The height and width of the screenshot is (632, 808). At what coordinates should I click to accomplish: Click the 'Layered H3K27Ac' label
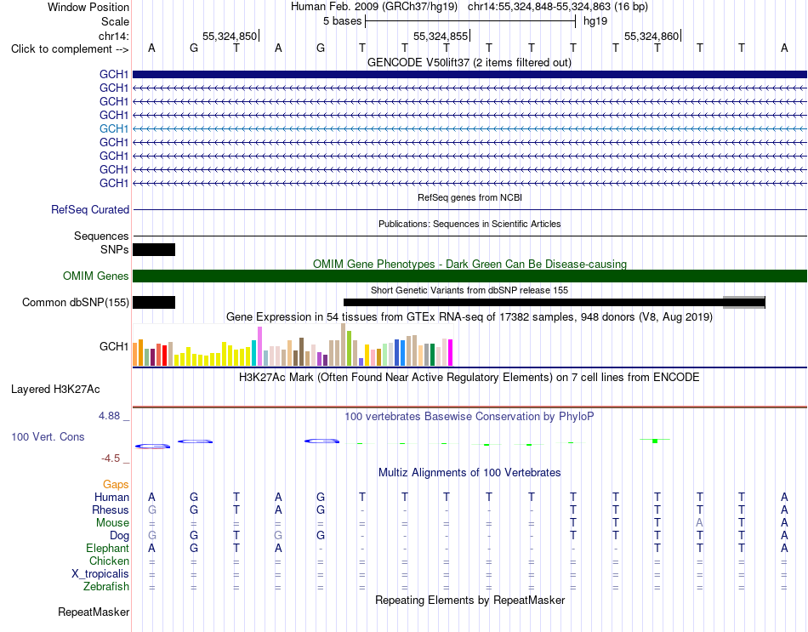tap(55, 390)
